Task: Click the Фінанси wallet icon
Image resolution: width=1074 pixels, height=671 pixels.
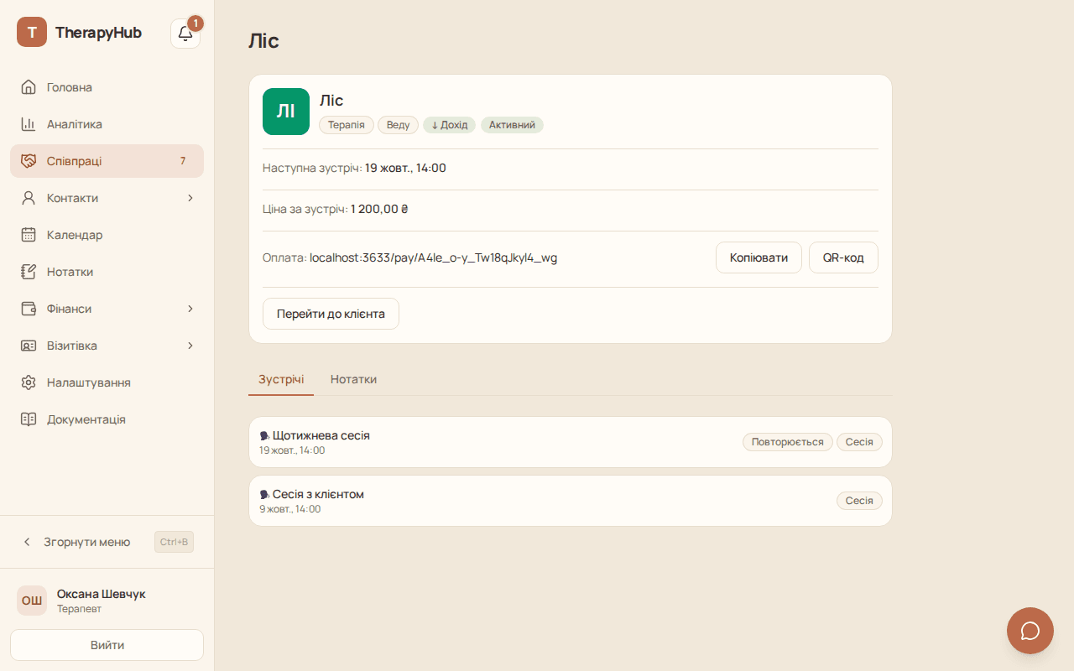Action: (29, 309)
